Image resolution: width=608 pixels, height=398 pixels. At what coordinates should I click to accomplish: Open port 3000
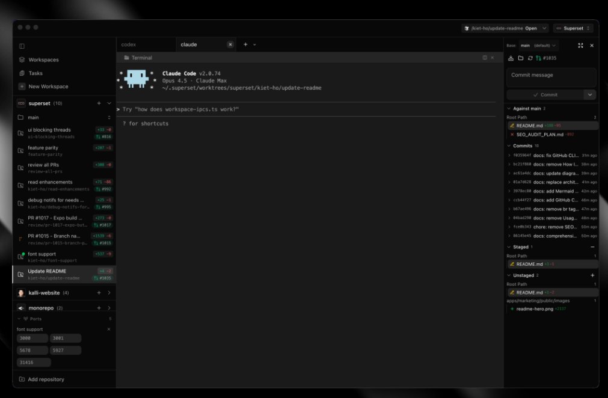[32, 338]
